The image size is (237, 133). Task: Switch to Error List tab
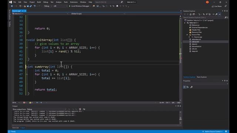click(16, 128)
